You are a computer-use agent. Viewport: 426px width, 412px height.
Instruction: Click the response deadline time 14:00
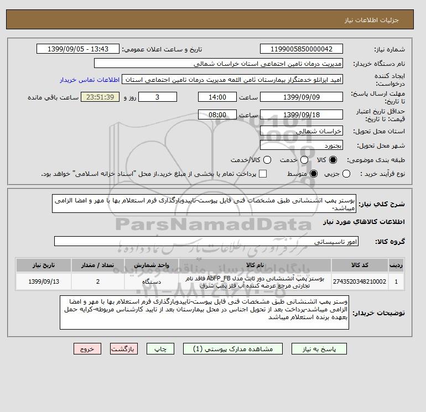pyautogui.click(x=217, y=97)
